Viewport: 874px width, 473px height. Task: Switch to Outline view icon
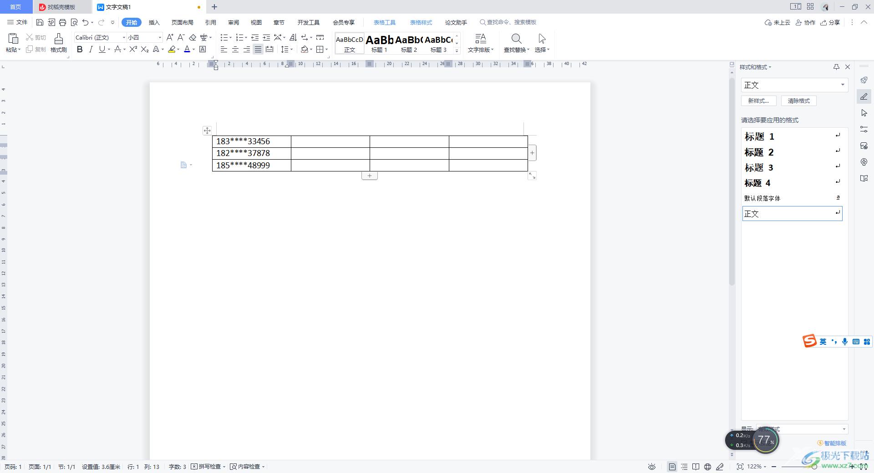click(x=684, y=467)
